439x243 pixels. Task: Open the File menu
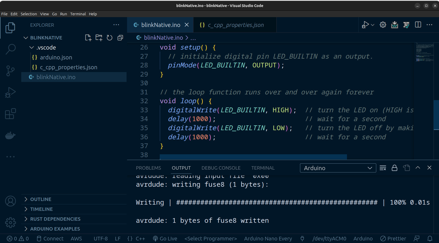click(x=4, y=14)
